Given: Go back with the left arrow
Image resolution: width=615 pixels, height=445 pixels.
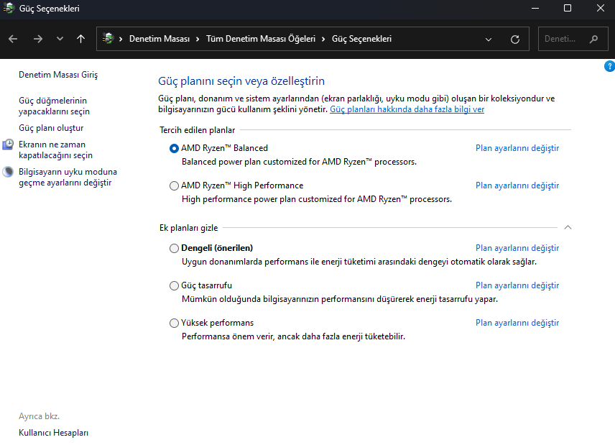Looking at the screenshot, I should tap(13, 39).
